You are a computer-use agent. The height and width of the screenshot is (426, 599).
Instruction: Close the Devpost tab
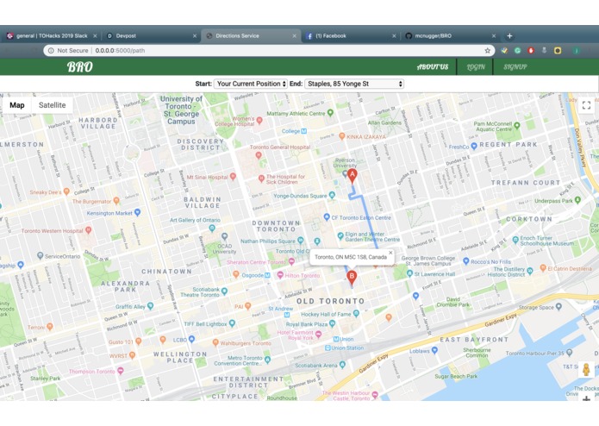coord(195,36)
